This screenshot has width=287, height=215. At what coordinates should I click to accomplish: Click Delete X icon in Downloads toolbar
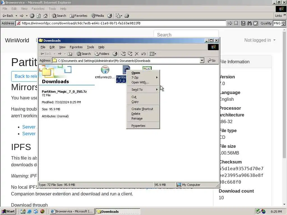point(137,54)
